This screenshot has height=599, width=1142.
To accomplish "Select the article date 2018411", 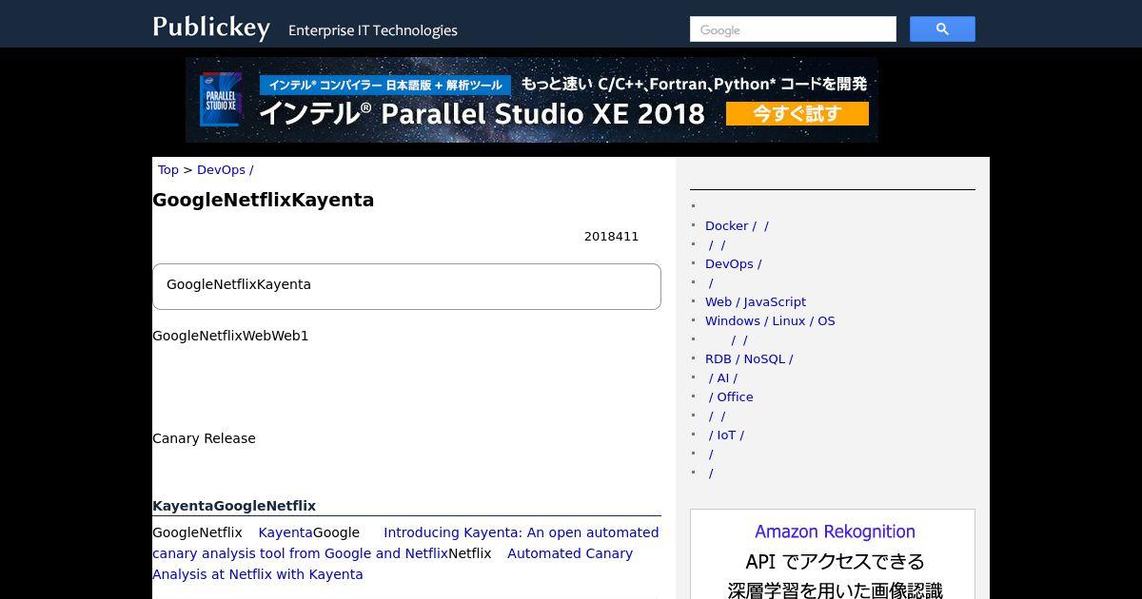I will [x=612, y=237].
